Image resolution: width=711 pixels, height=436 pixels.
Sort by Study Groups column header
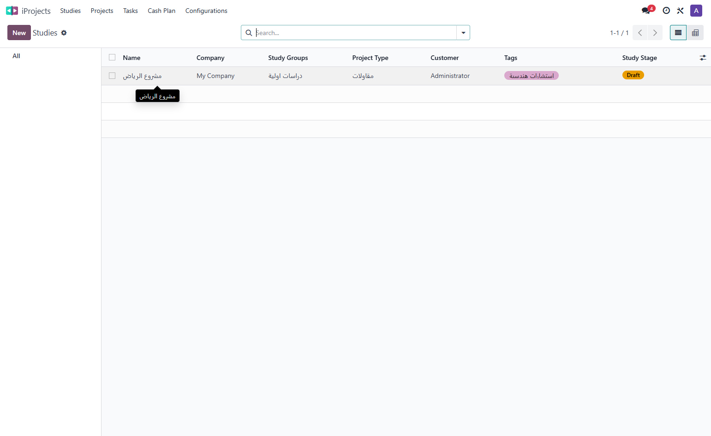288,58
